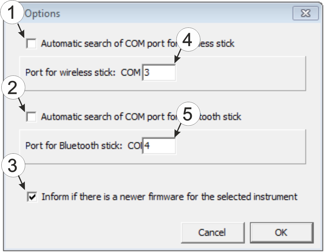Click the "Port for Bluetooth stick:" label
Image resolution: width=324 pixels, height=252 pixels.
pos(74,146)
